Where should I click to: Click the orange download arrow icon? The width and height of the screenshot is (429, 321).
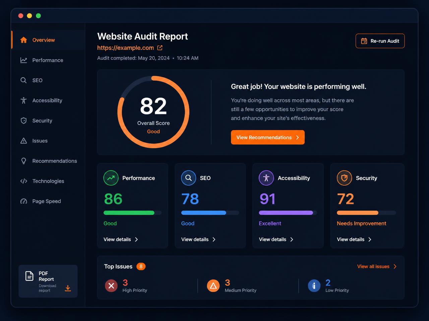[68, 288]
